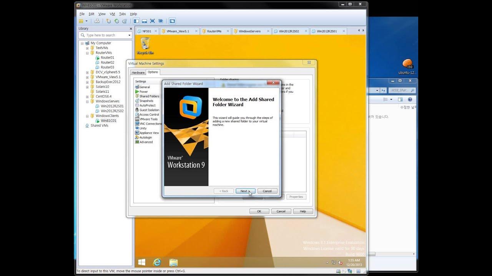Click Next in the Add Shared Folder Wizard
The height and width of the screenshot is (276, 492).
pos(245,191)
